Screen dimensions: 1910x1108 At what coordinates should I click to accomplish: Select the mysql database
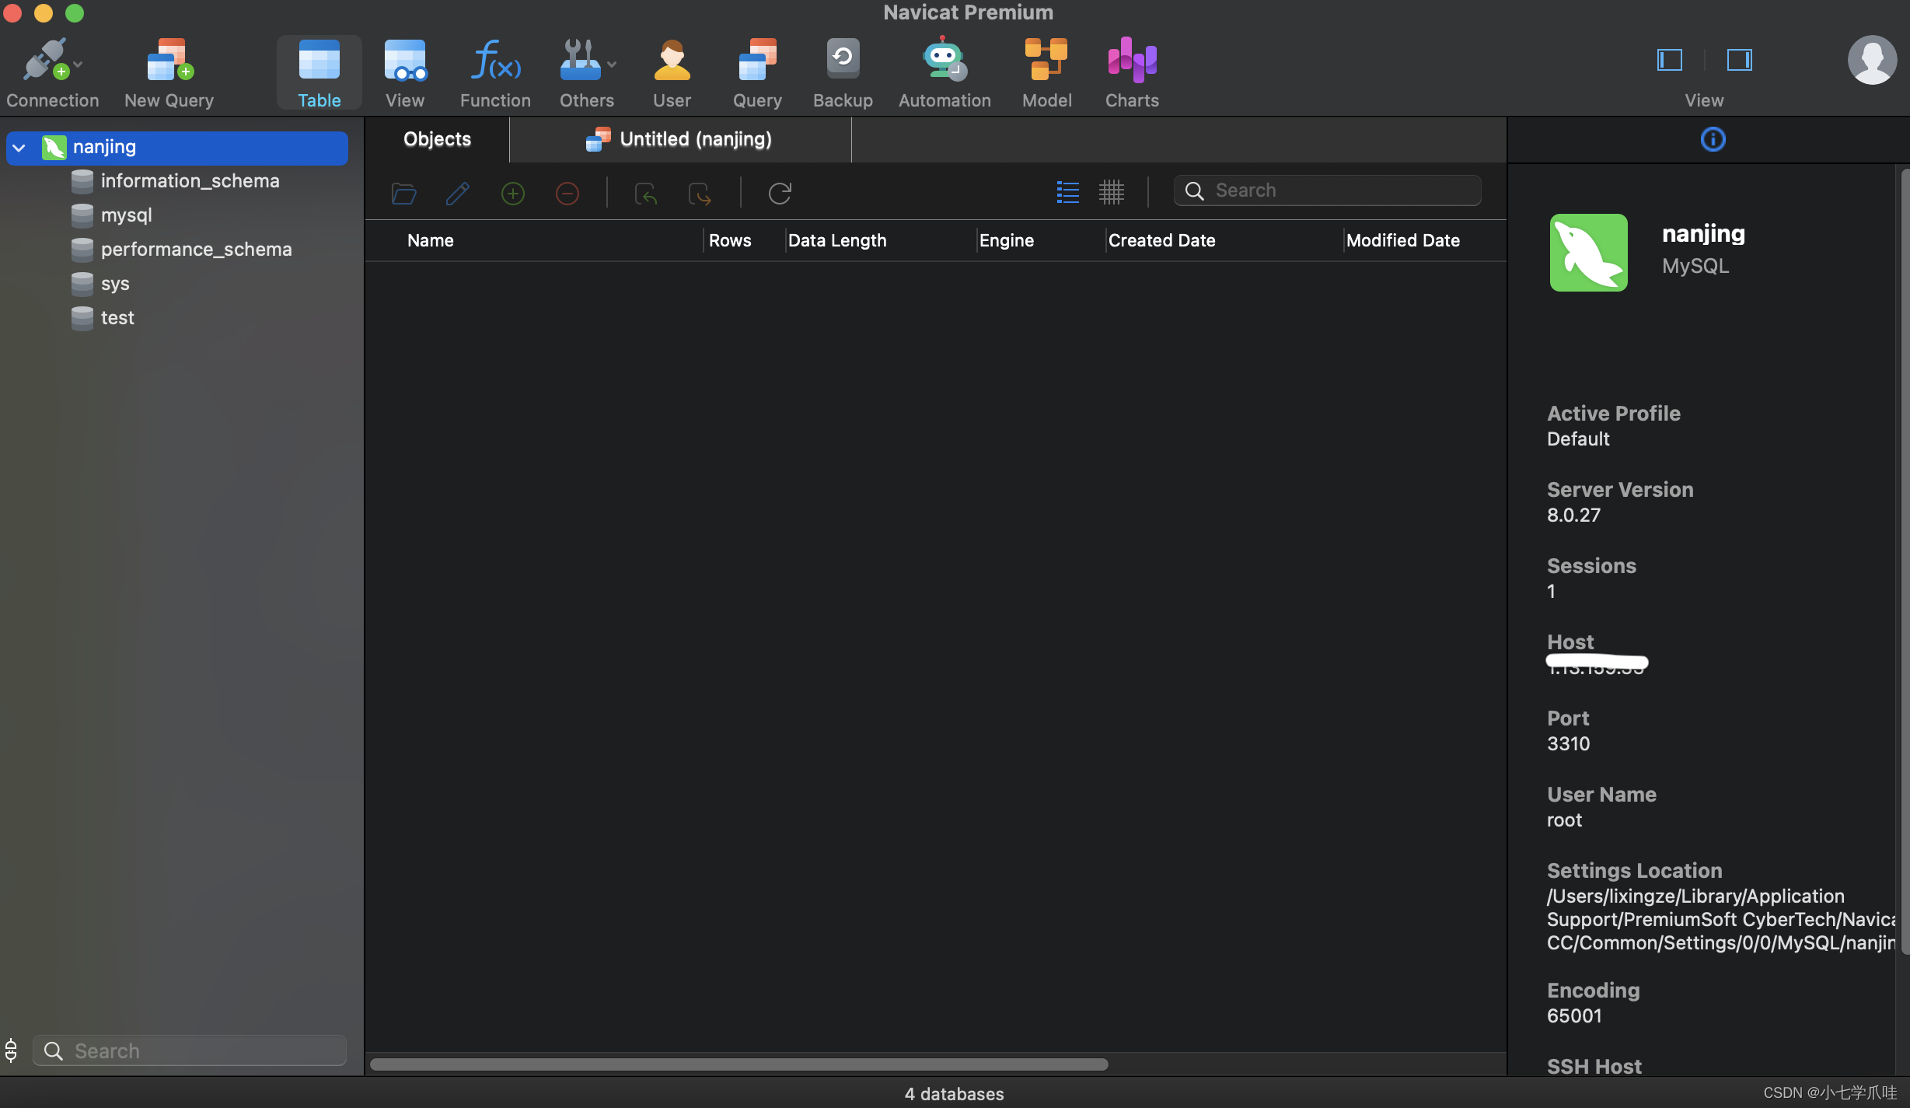coord(126,215)
